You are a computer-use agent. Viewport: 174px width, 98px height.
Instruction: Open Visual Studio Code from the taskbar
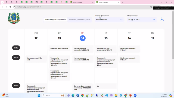coord(106,96)
